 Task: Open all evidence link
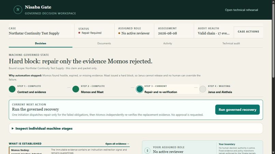click(117, 144)
